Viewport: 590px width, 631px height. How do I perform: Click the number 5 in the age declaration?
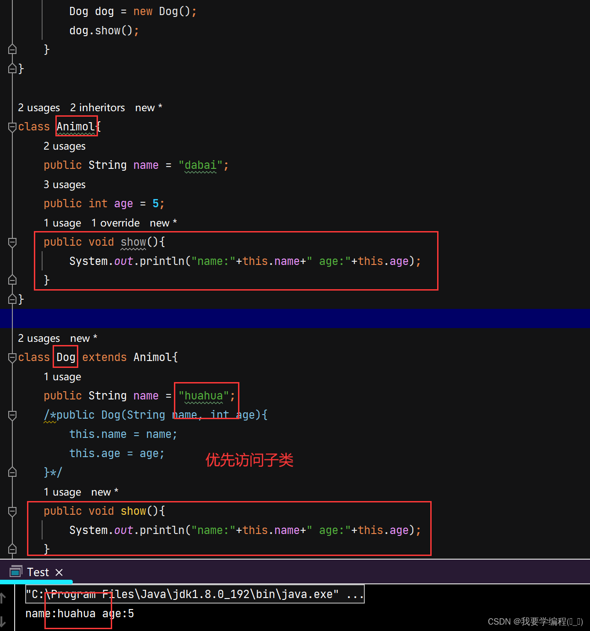(x=156, y=204)
